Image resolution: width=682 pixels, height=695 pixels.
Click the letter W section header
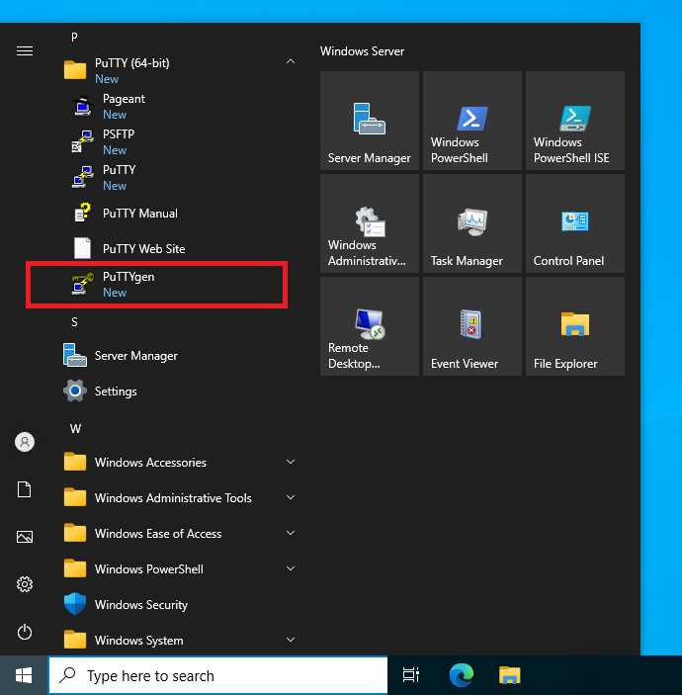tap(75, 429)
